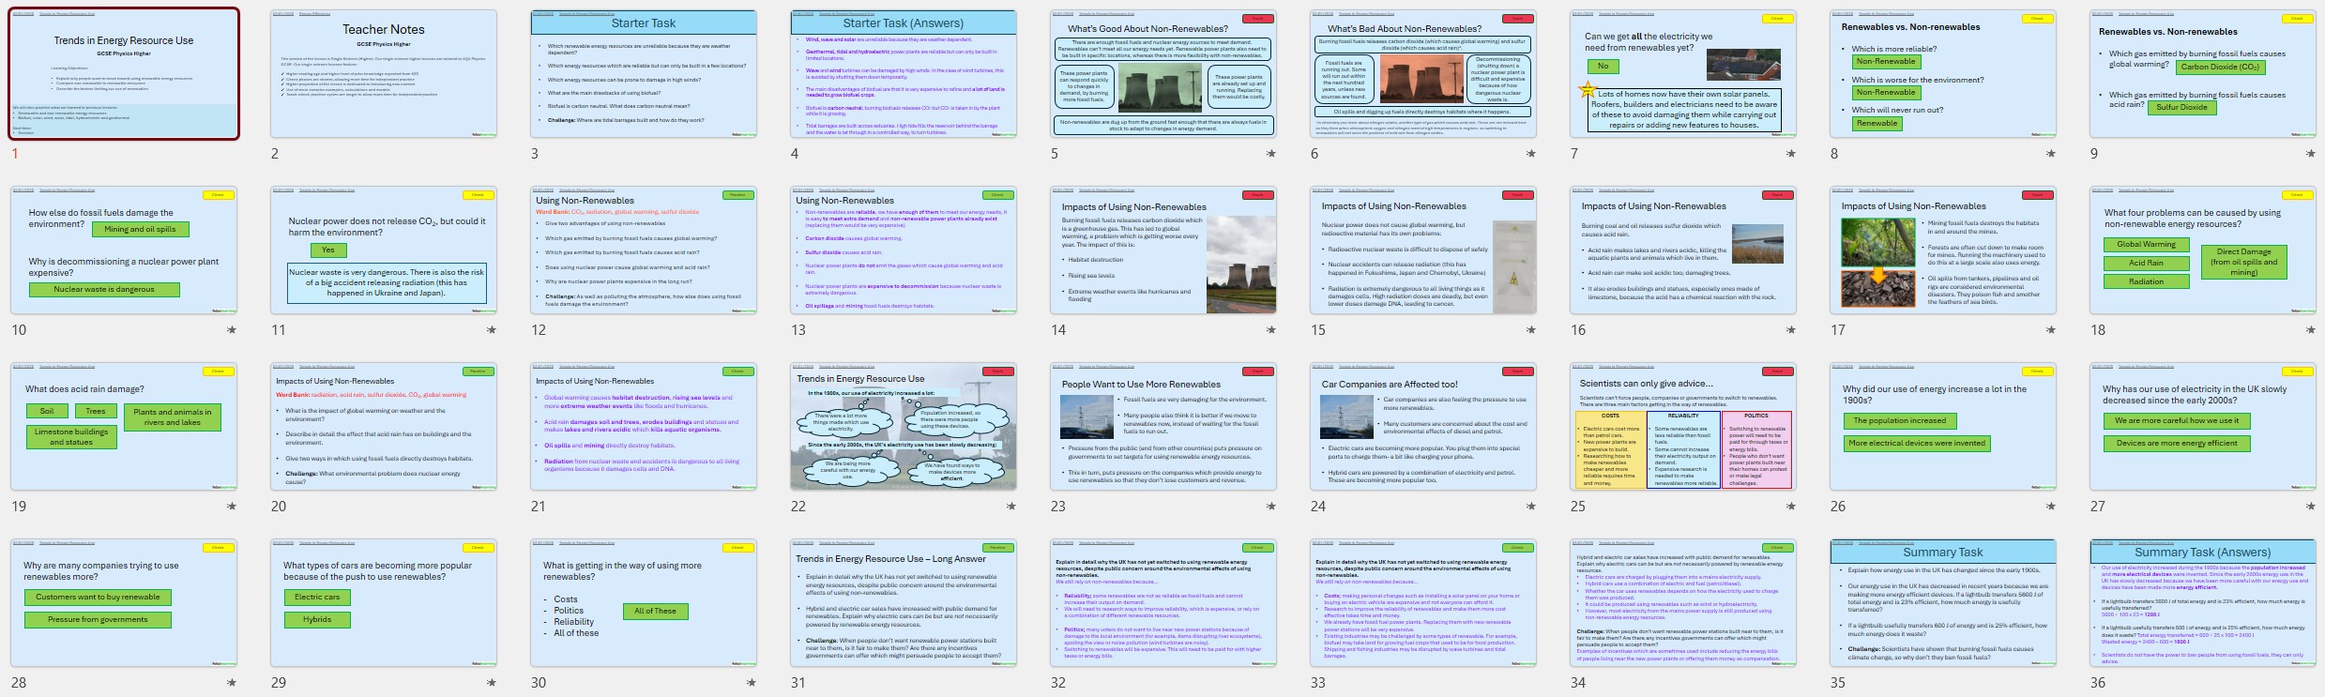Select the 'What does acid rain damage?' slide

(124, 427)
